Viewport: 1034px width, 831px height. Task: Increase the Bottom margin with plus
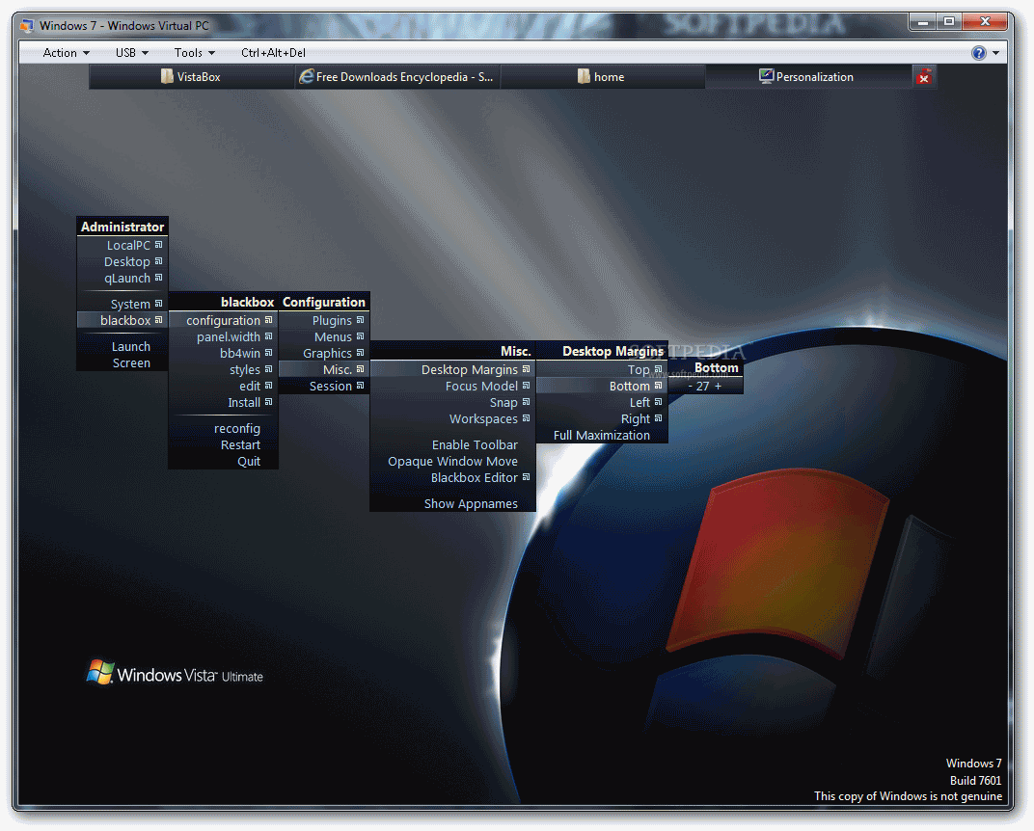click(719, 387)
